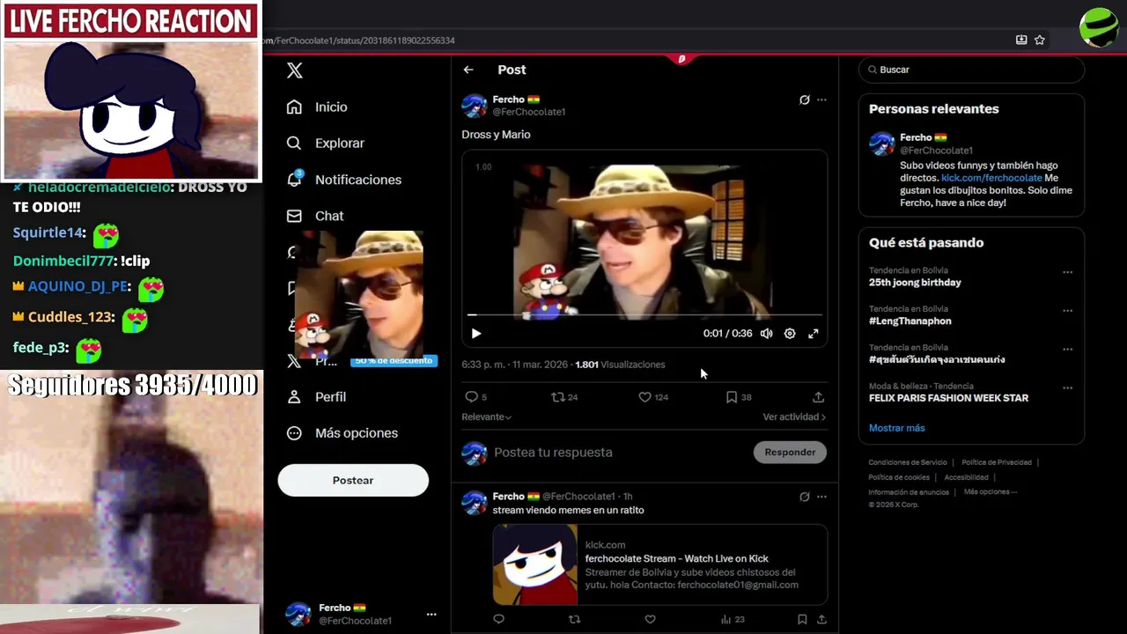The image size is (1127, 634).
Task: Repost the stream viendo memes post
Action: [574, 619]
